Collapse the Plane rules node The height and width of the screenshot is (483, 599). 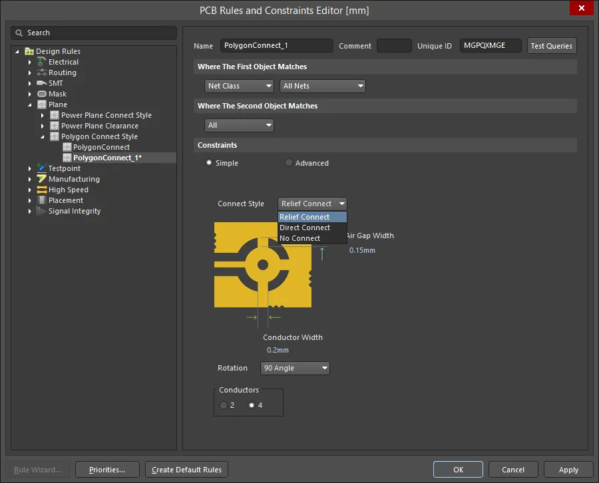click(x=30, y=104)
